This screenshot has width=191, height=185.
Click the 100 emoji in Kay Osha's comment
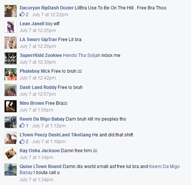point(95,150)
